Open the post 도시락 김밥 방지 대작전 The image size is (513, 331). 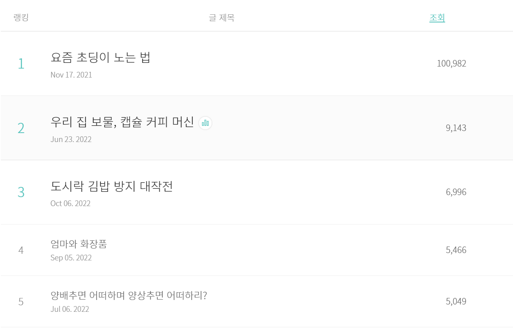pos(111,187)
